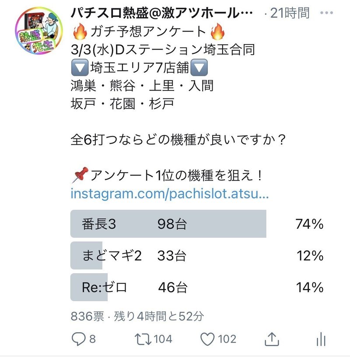Click the down-arrow emoji before 埼玉エリア7店舗

tap(79, 68)
